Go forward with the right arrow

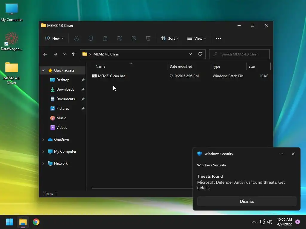[55, 54]
